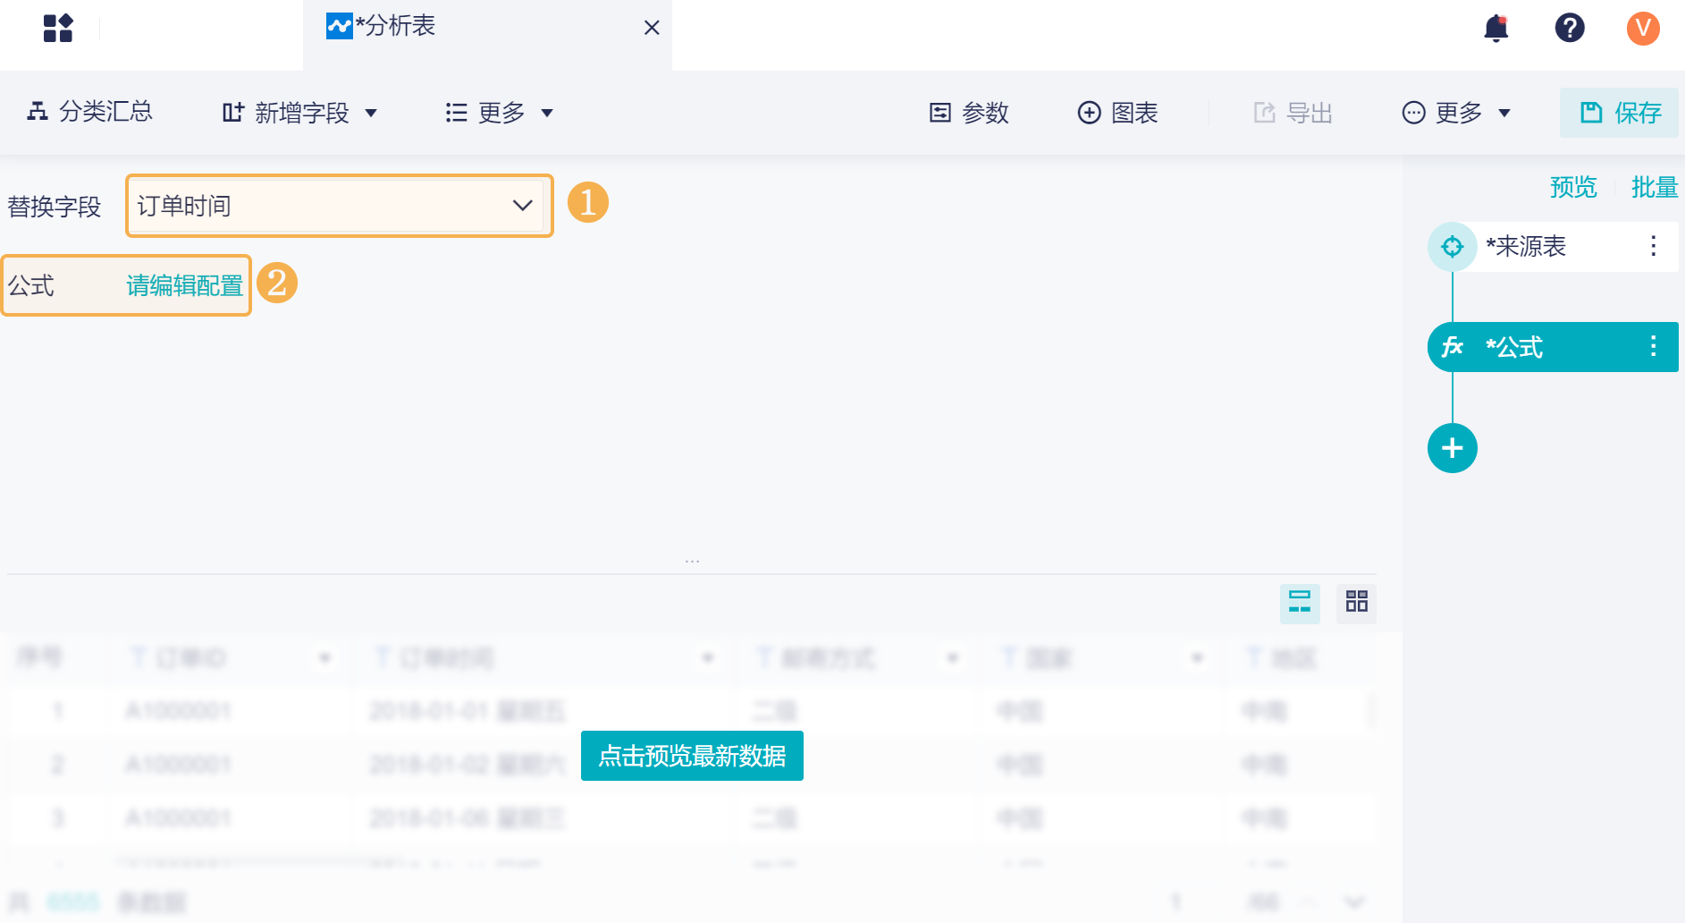Click the 导出 export button

(x=1293, y=113)
